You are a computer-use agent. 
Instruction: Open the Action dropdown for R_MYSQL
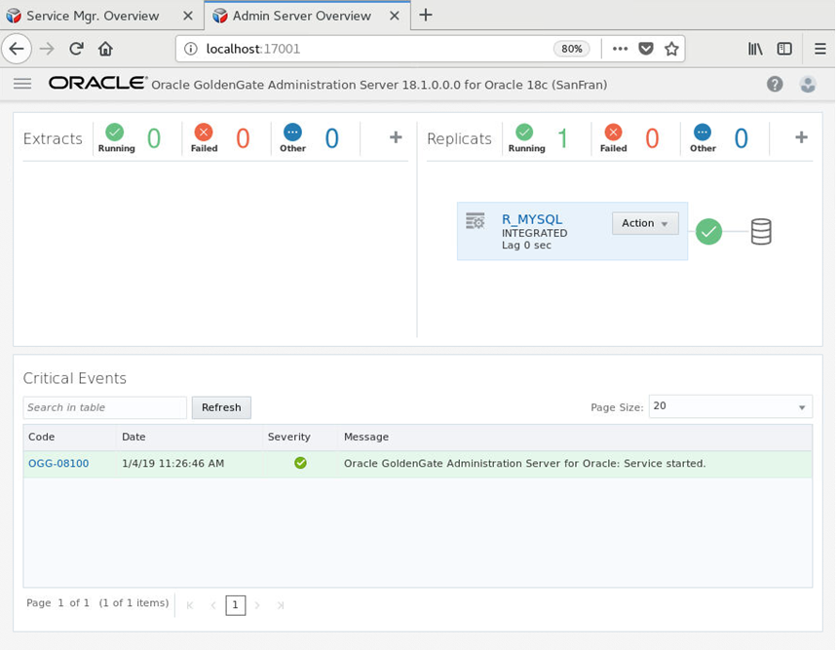click(645, 223)
